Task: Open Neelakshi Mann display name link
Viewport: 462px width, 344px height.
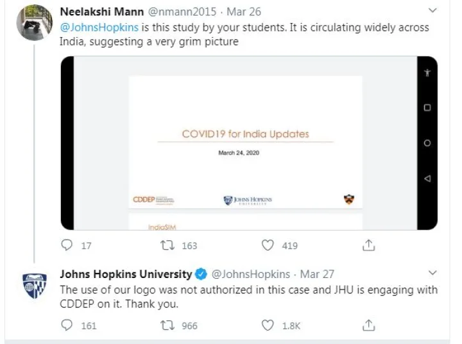Action: [x=101, y=12]
